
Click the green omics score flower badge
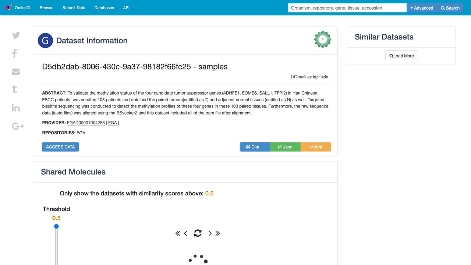pos(323,39)
